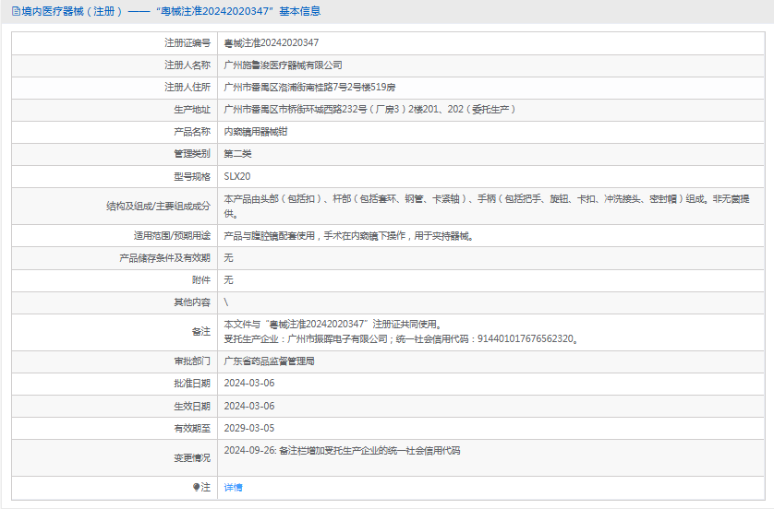Screen dimensions: 774x509
Task: Click the 产品储存条件及有效期 label
Action: (165, 257)
